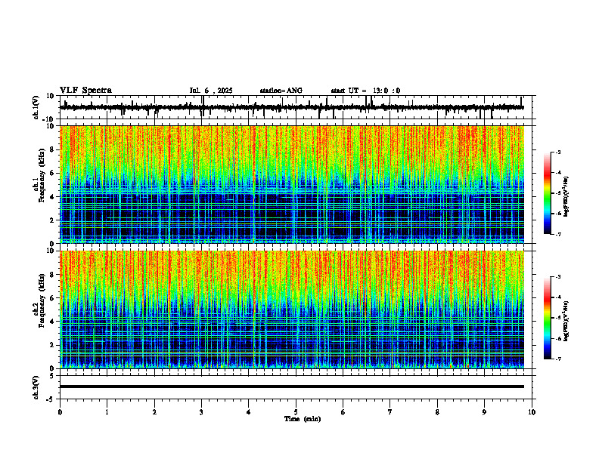Select the date text "Jul. 6, 2025"
599x462 pixels.
tap(211, 91)
